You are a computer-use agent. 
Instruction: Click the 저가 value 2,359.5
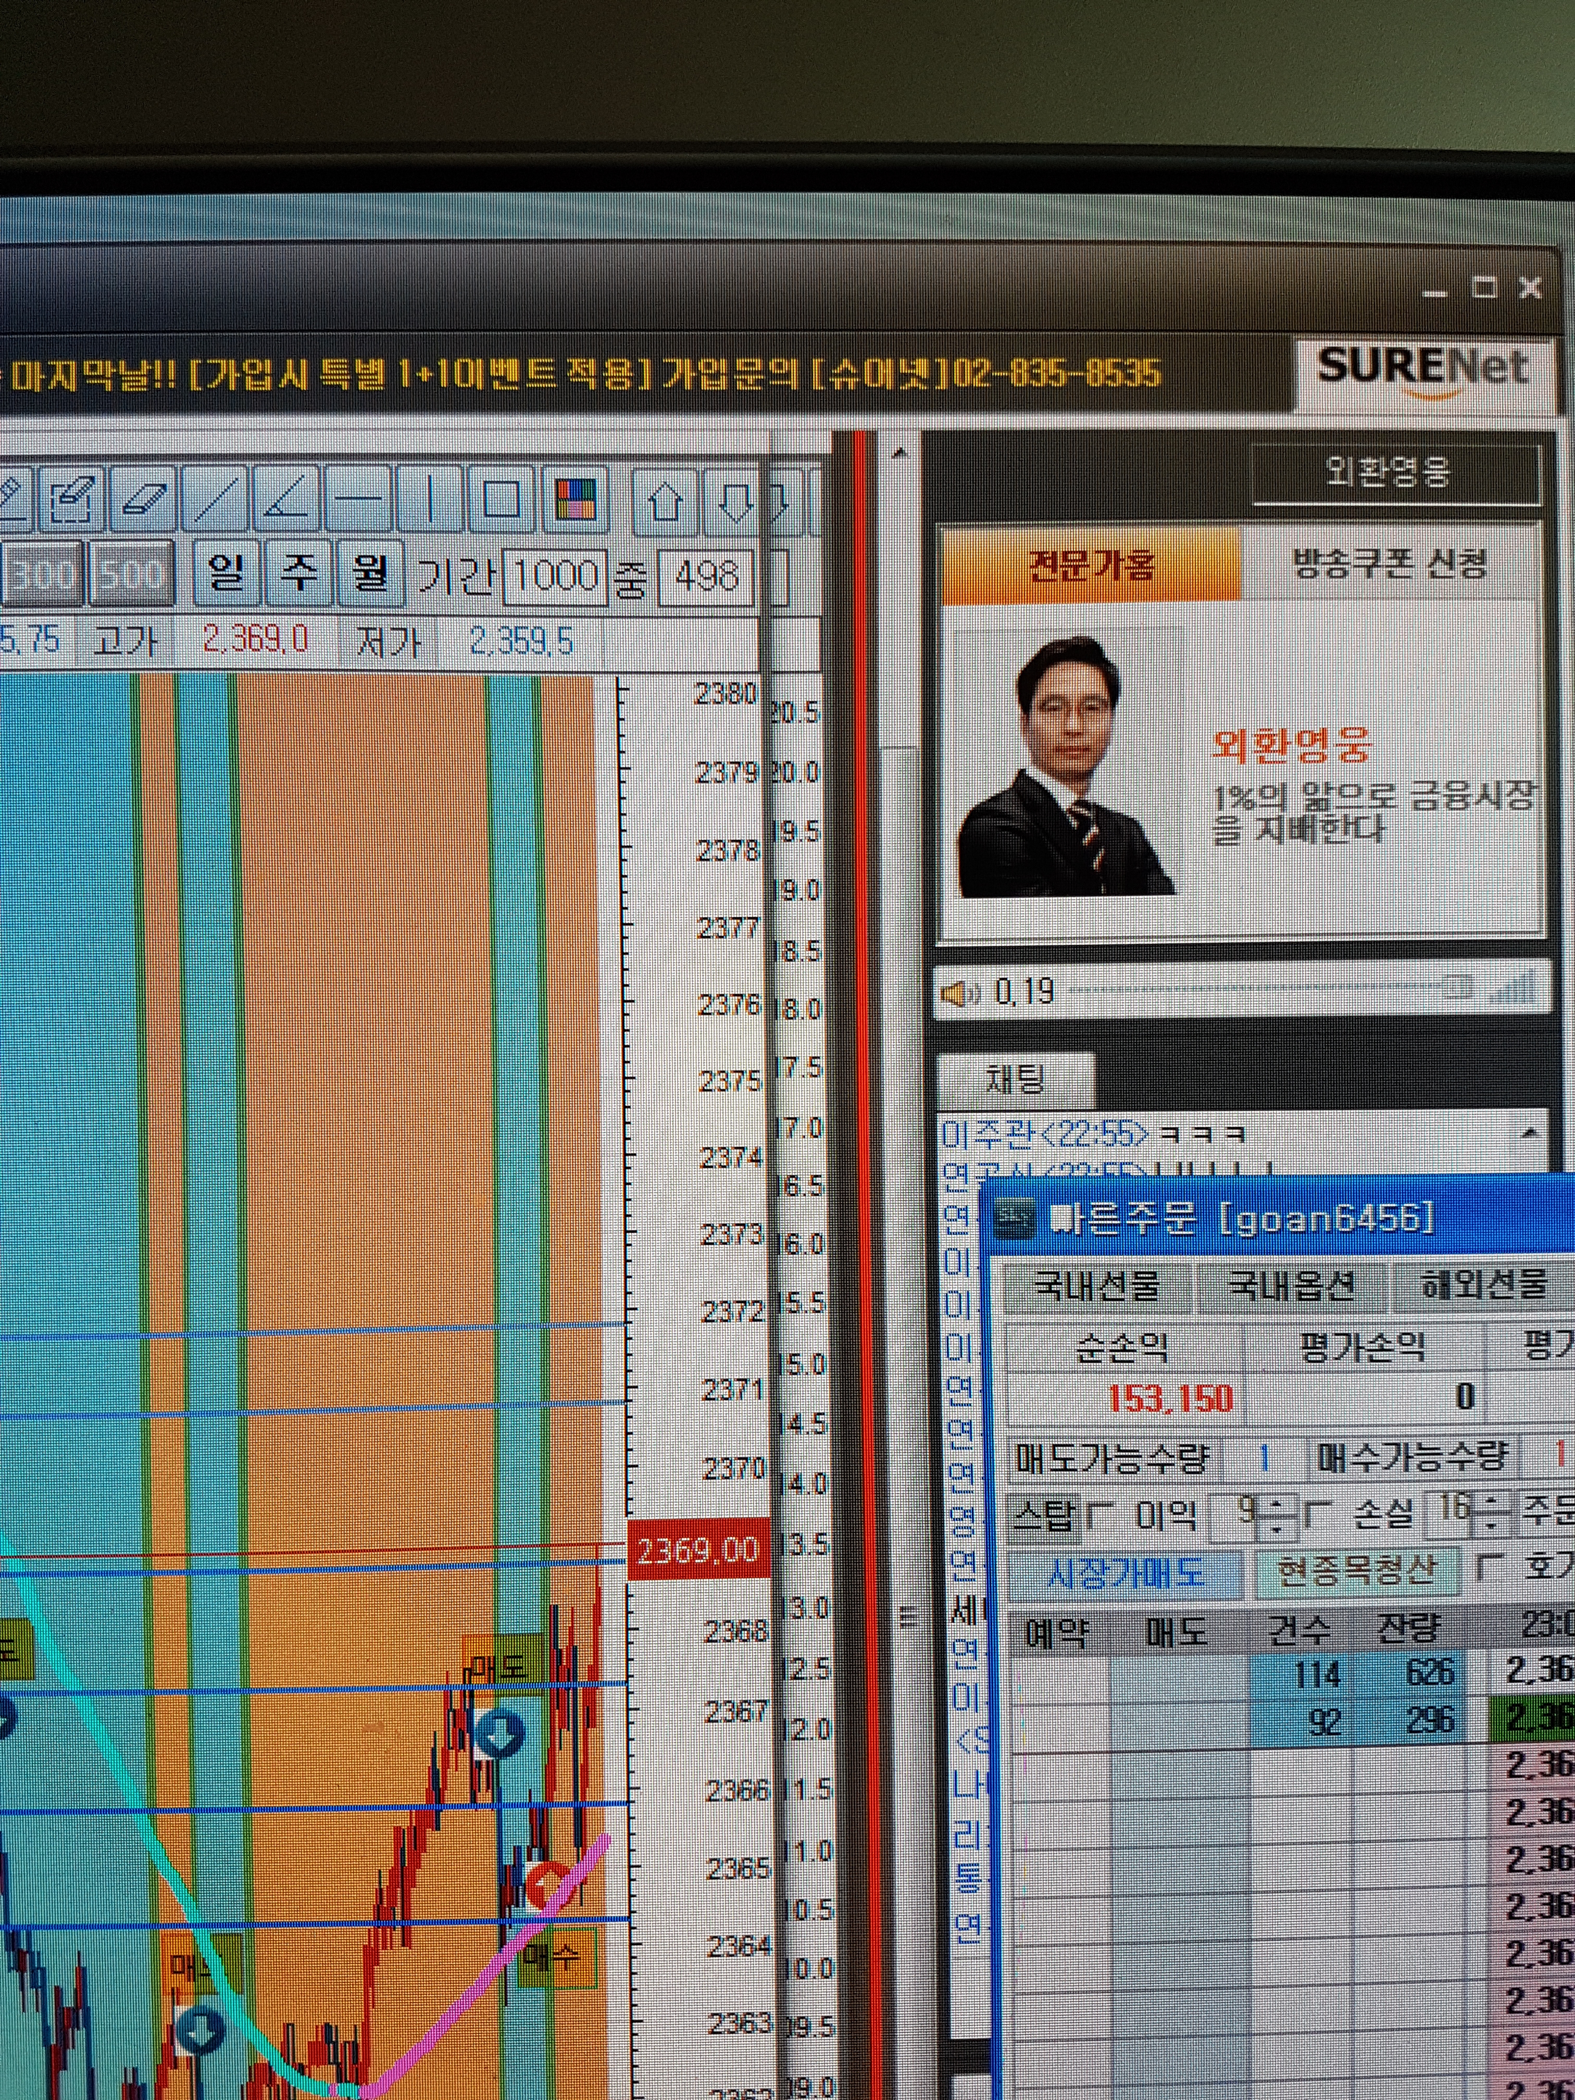[x=521, y=642]
